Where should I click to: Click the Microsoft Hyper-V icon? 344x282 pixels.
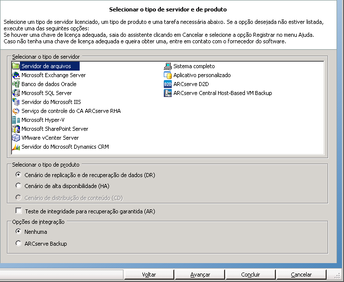[x=16, y=120]
